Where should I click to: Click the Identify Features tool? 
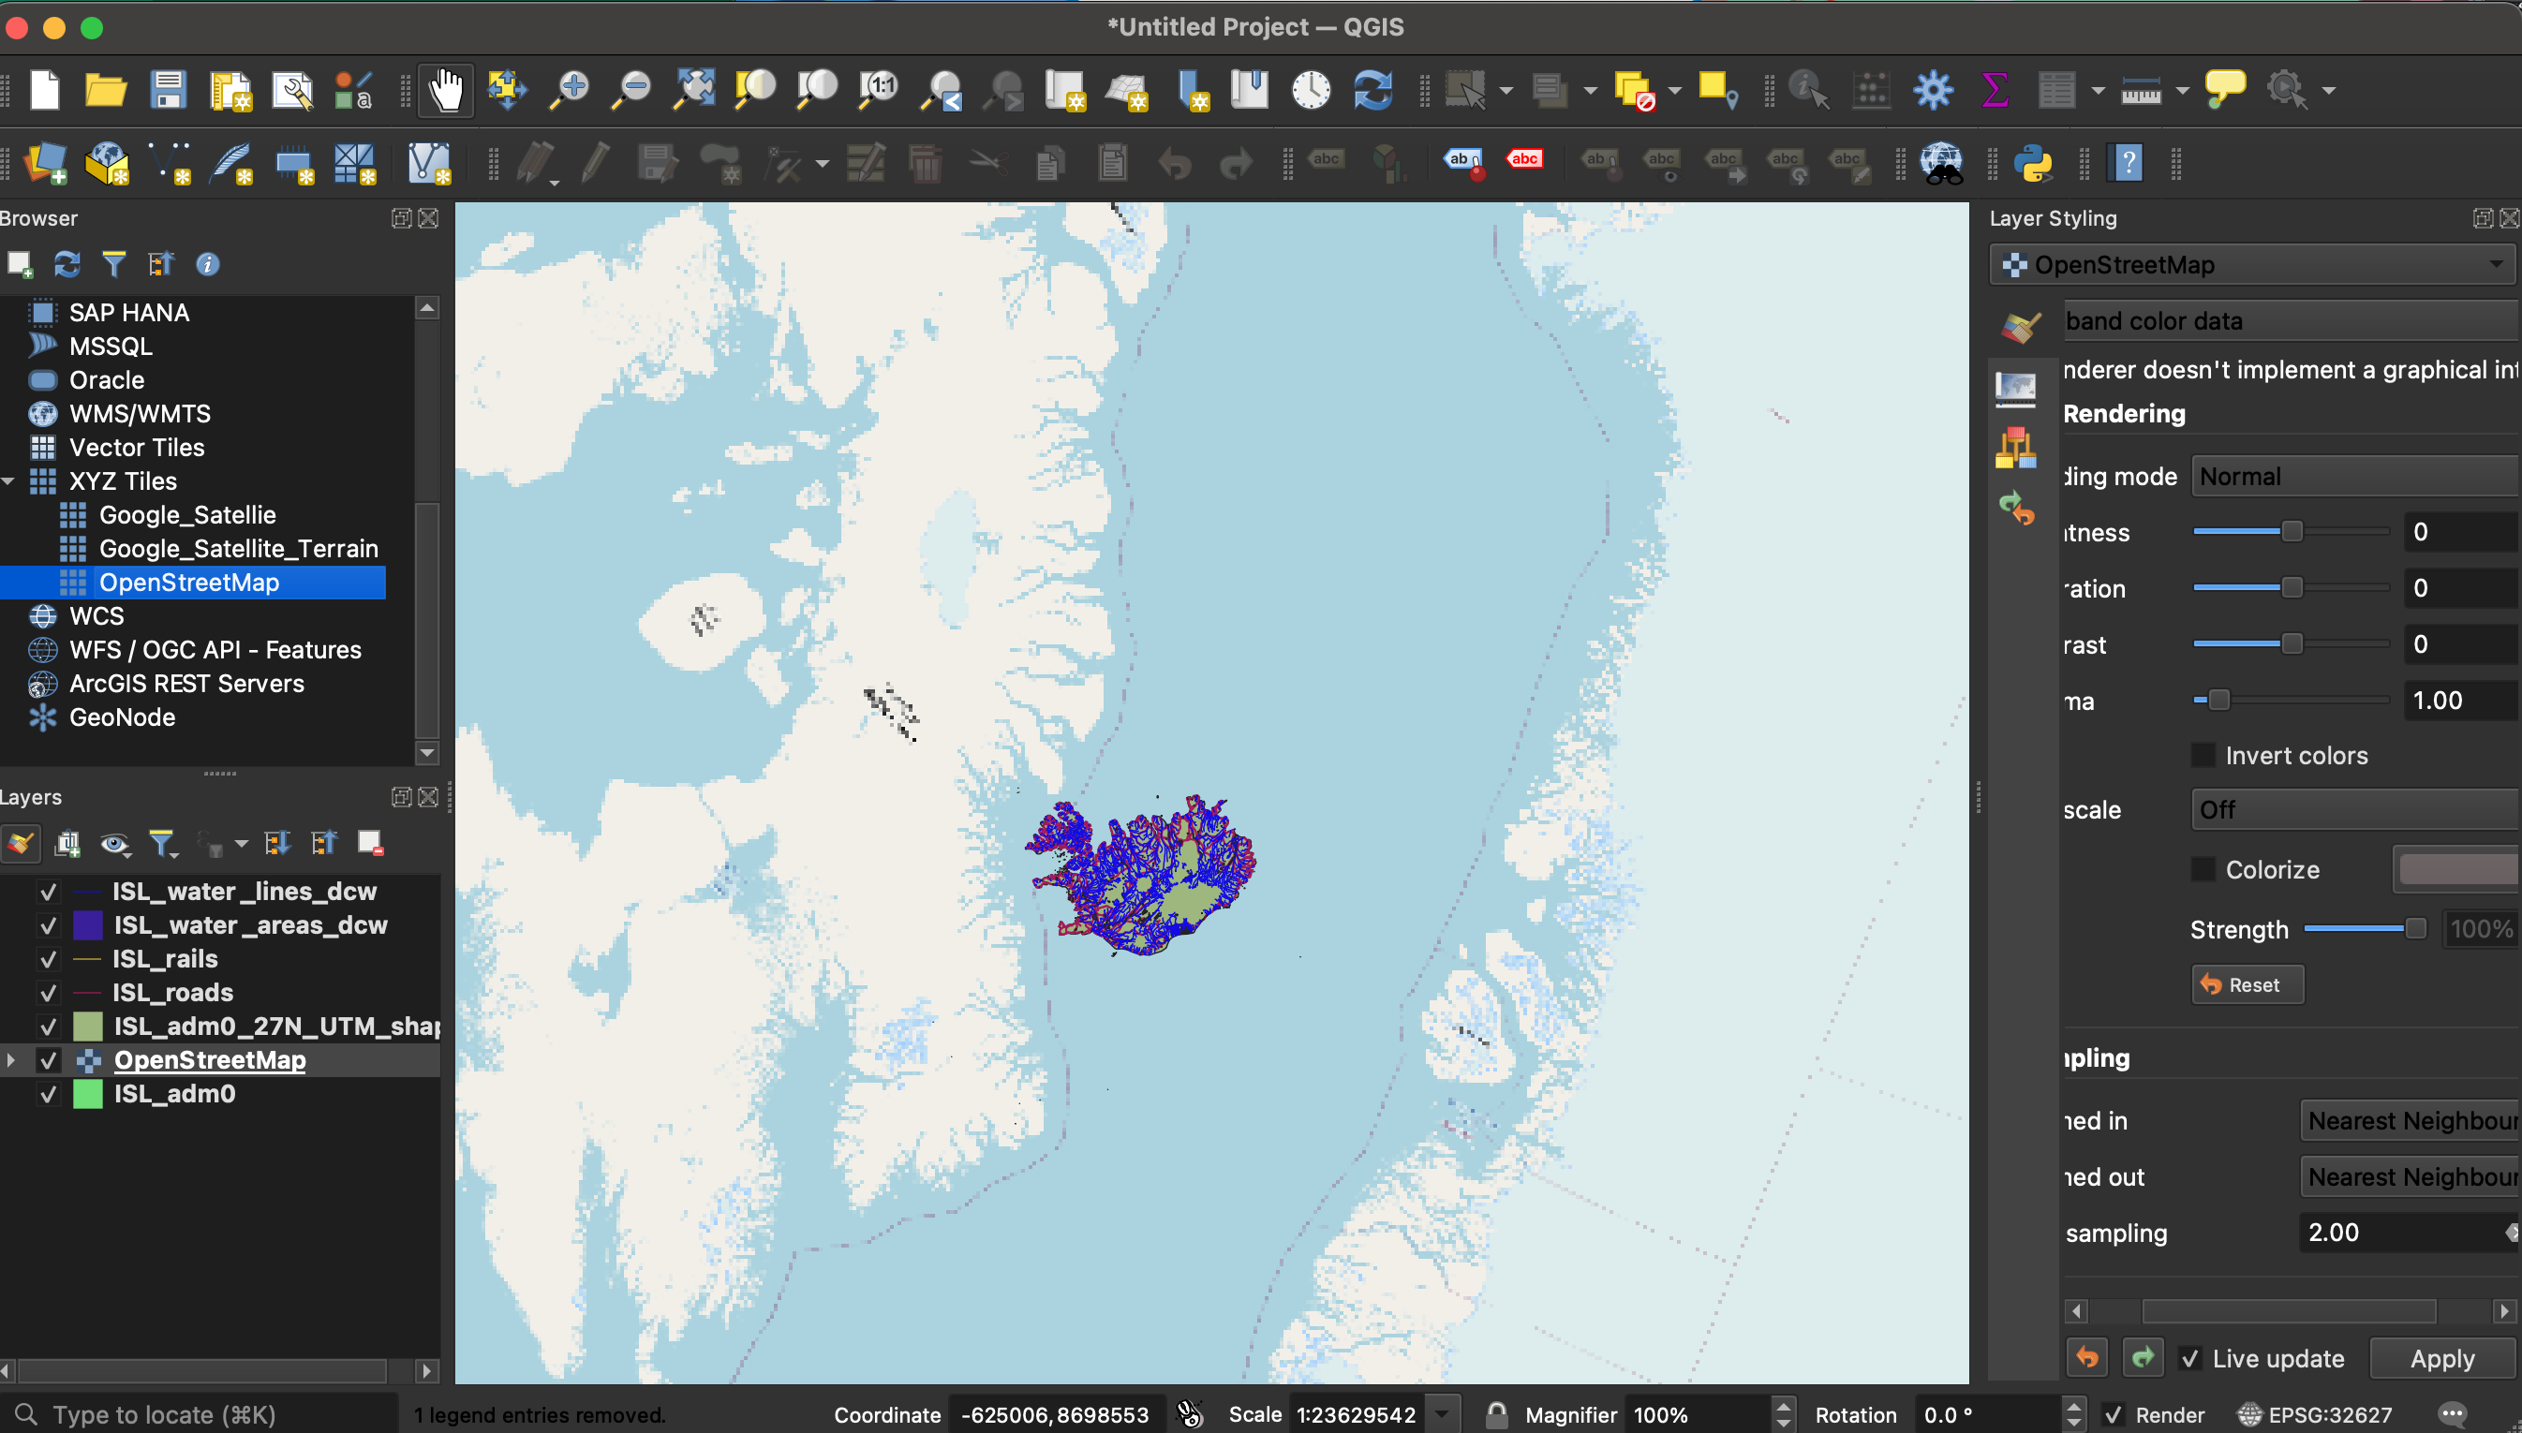click(x=1808, y=90)
